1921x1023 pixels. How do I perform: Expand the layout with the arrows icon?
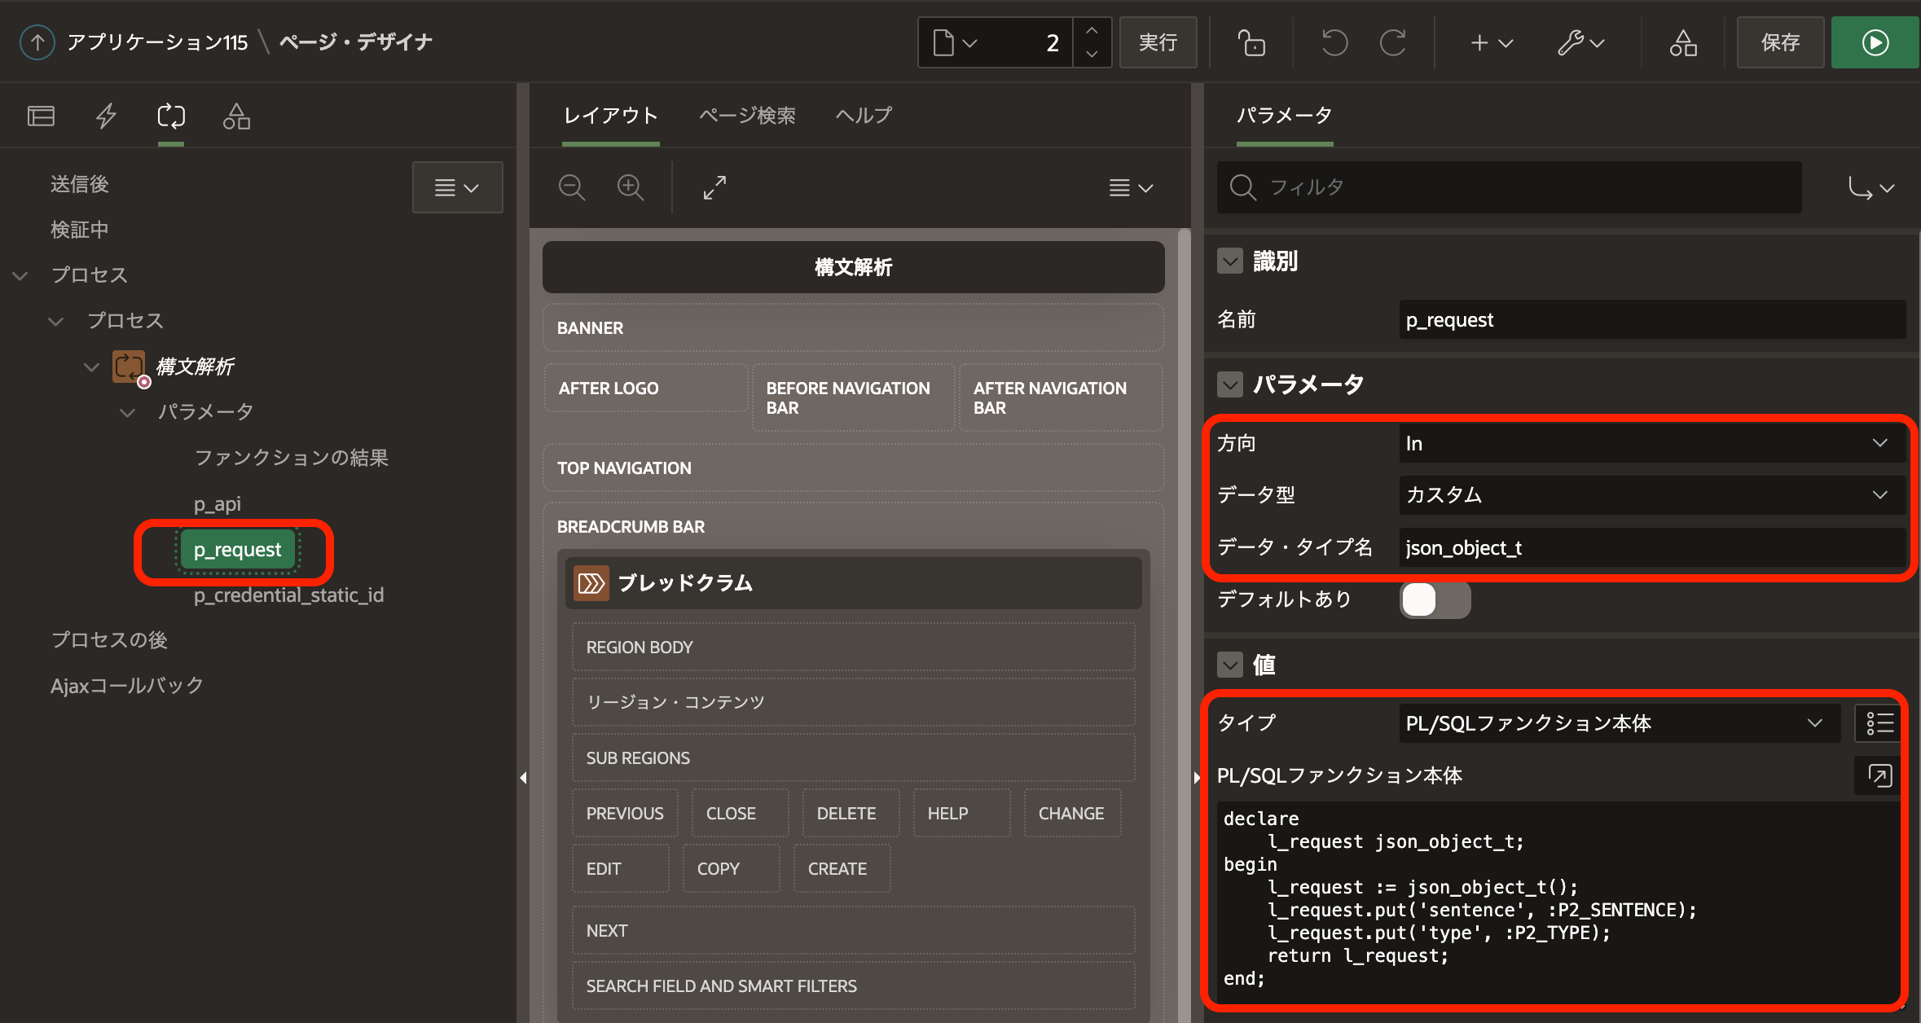[714, 188]
